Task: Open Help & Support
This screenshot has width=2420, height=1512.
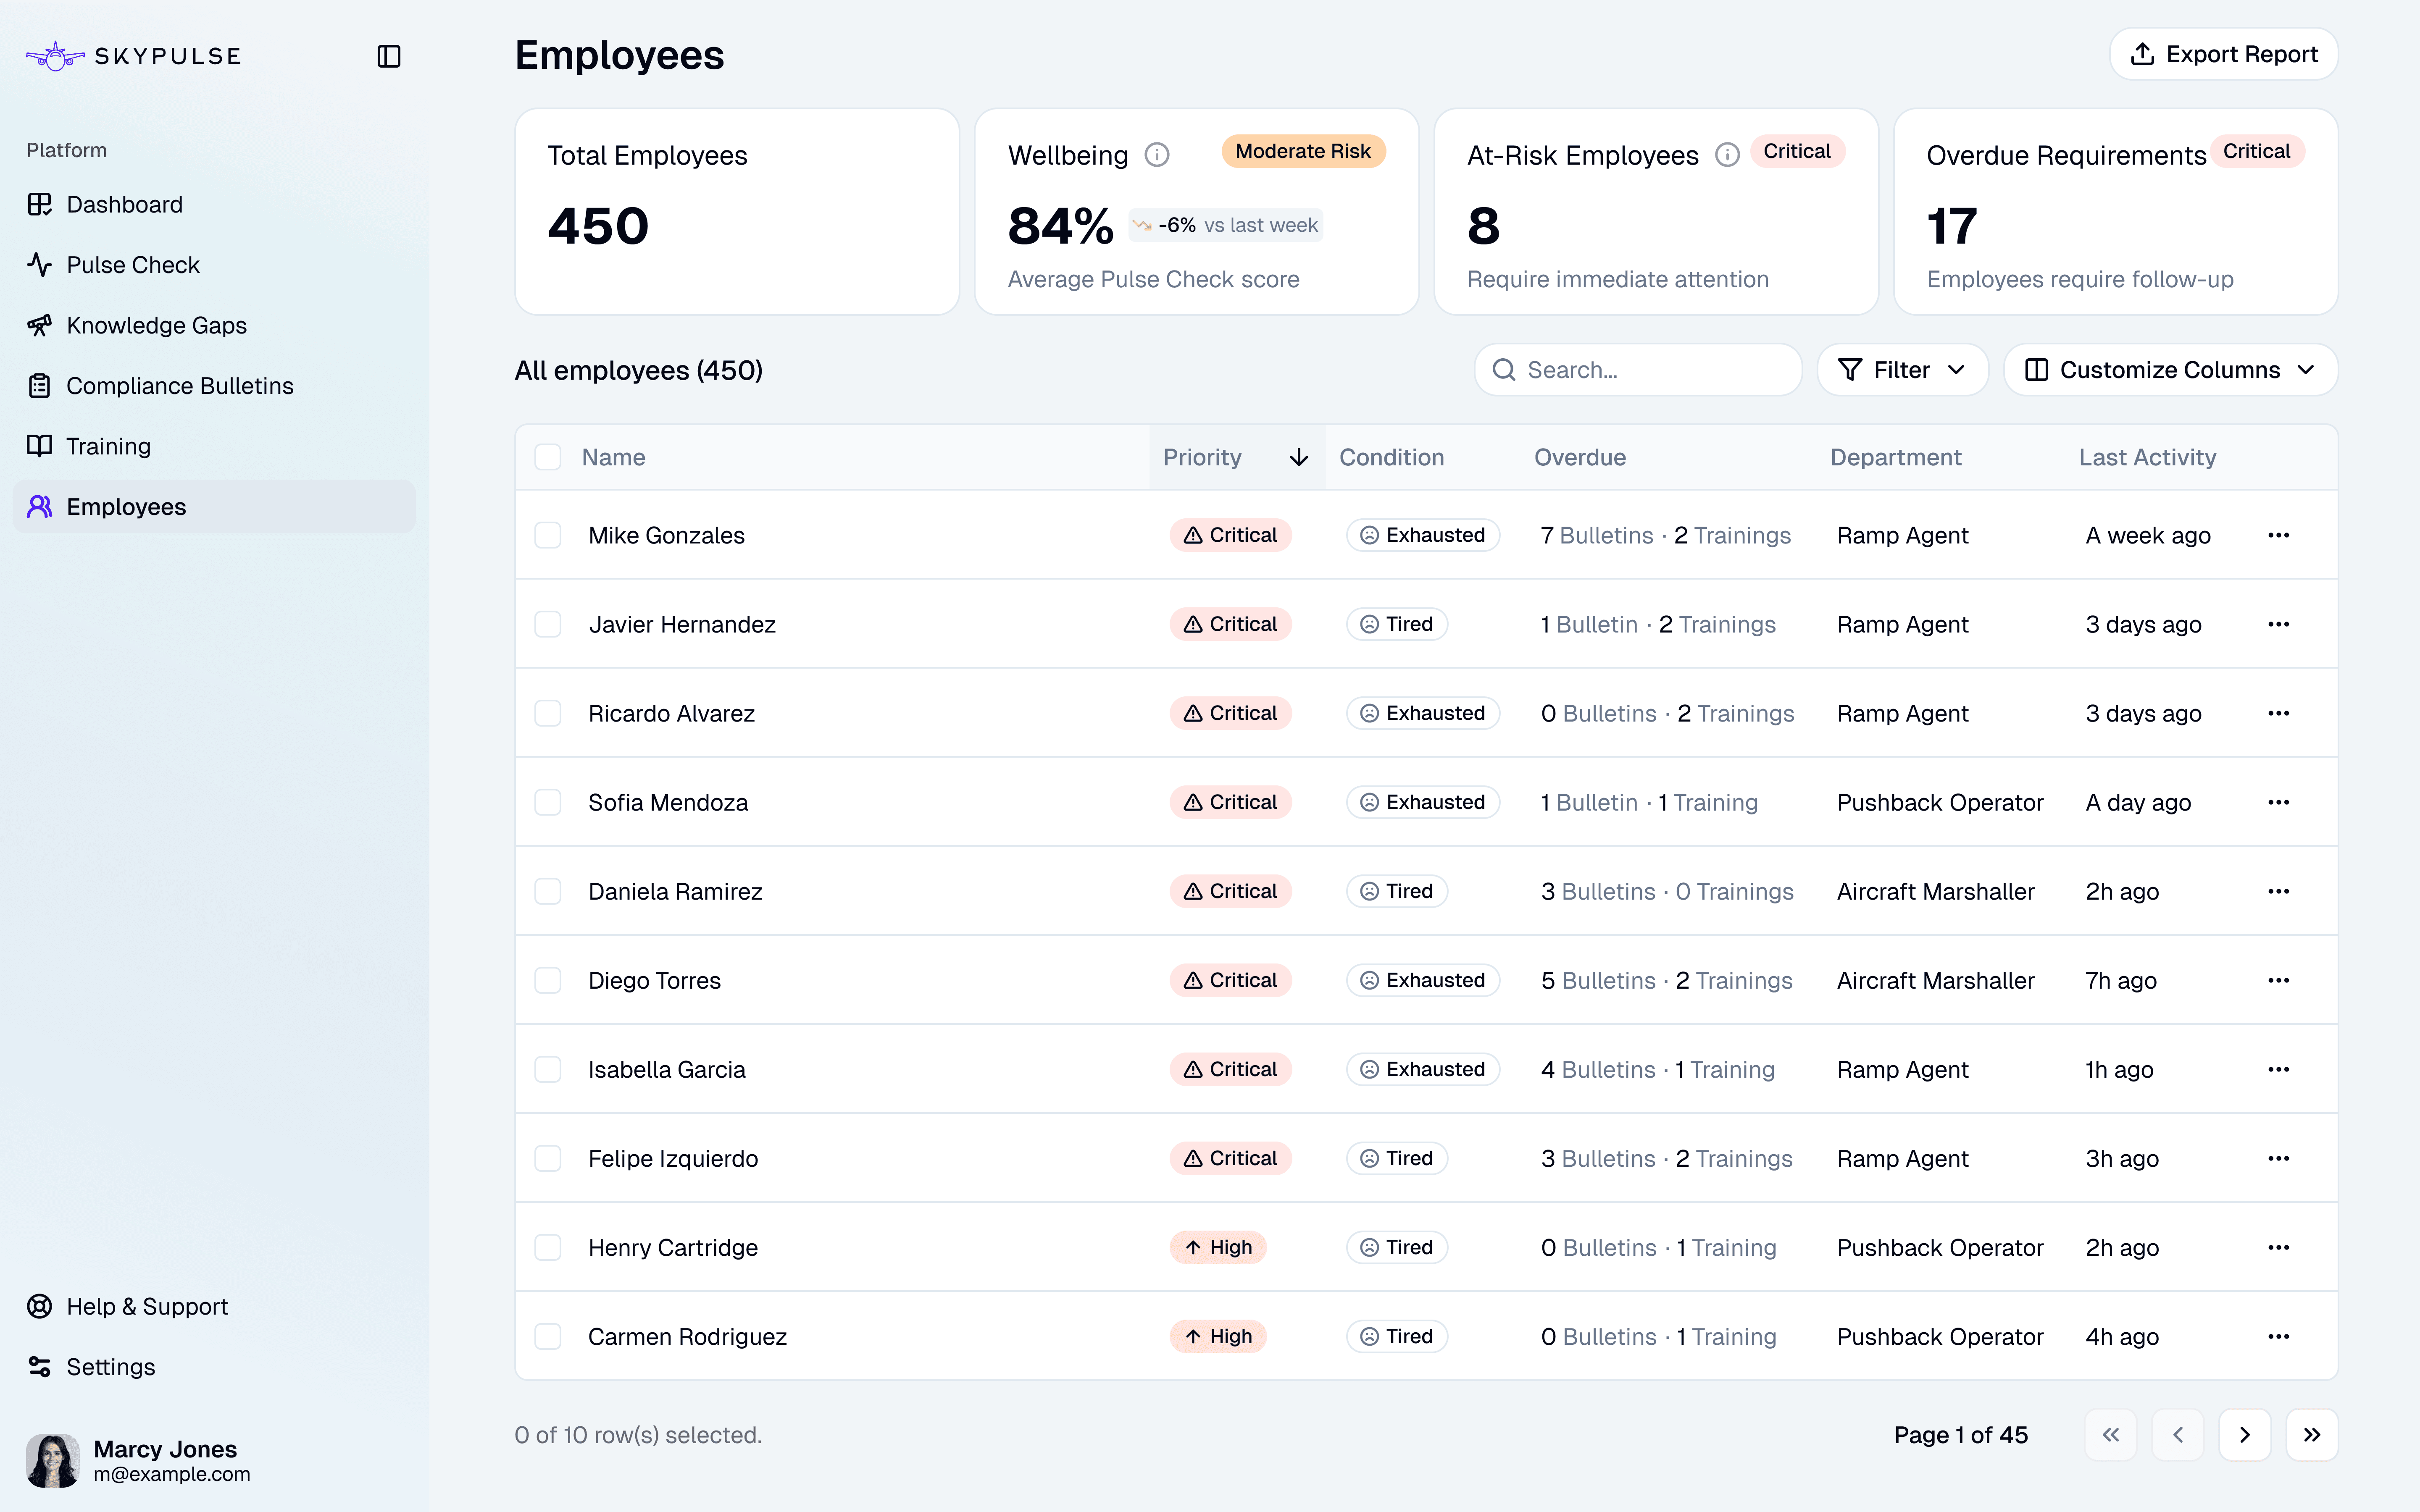Action: pyautogui.click(x=146, y=1306)
